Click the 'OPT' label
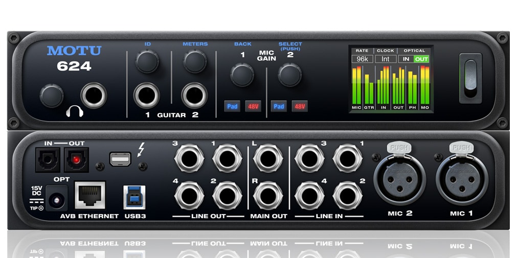Screen dimensions: 517x258 click(x=62, y=180)
